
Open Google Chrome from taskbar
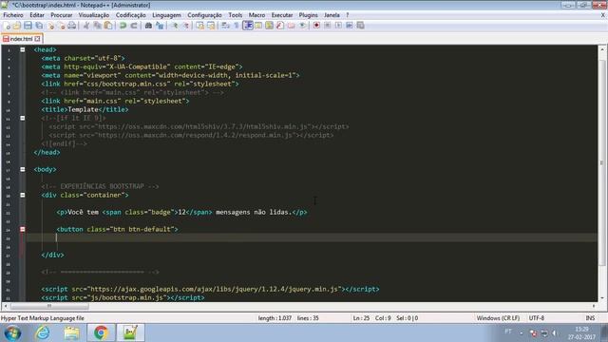tap(101, 332)
